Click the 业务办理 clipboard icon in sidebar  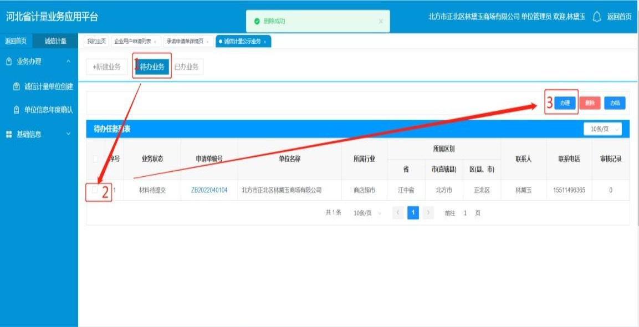point(9,62)
